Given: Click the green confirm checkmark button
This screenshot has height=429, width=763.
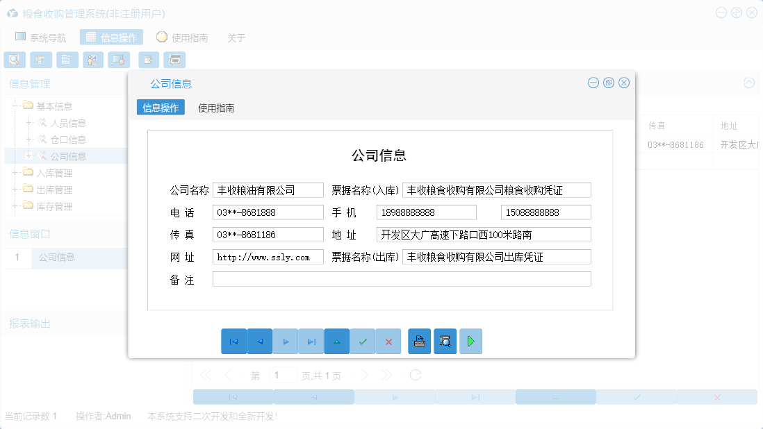Looking at the screenshot, I should point(362,341).
